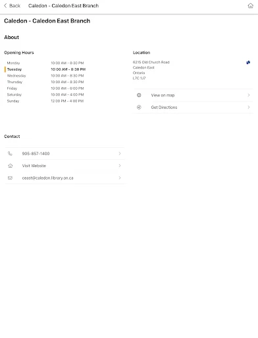Click the envelope icon in Contact

[10, 178]
